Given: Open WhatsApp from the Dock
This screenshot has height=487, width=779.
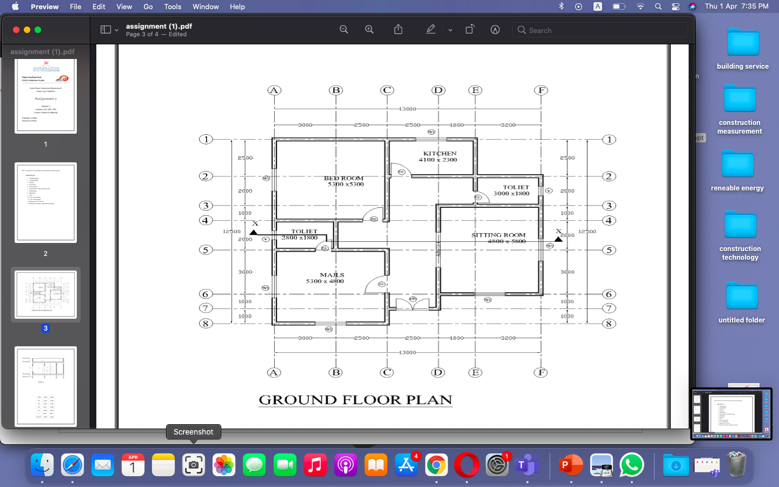Looking at the screenshot, I should [631, 464].
